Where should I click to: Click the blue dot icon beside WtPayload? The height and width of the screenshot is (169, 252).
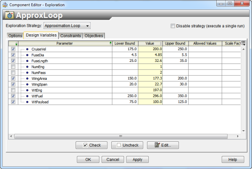[x=27, y=102]
